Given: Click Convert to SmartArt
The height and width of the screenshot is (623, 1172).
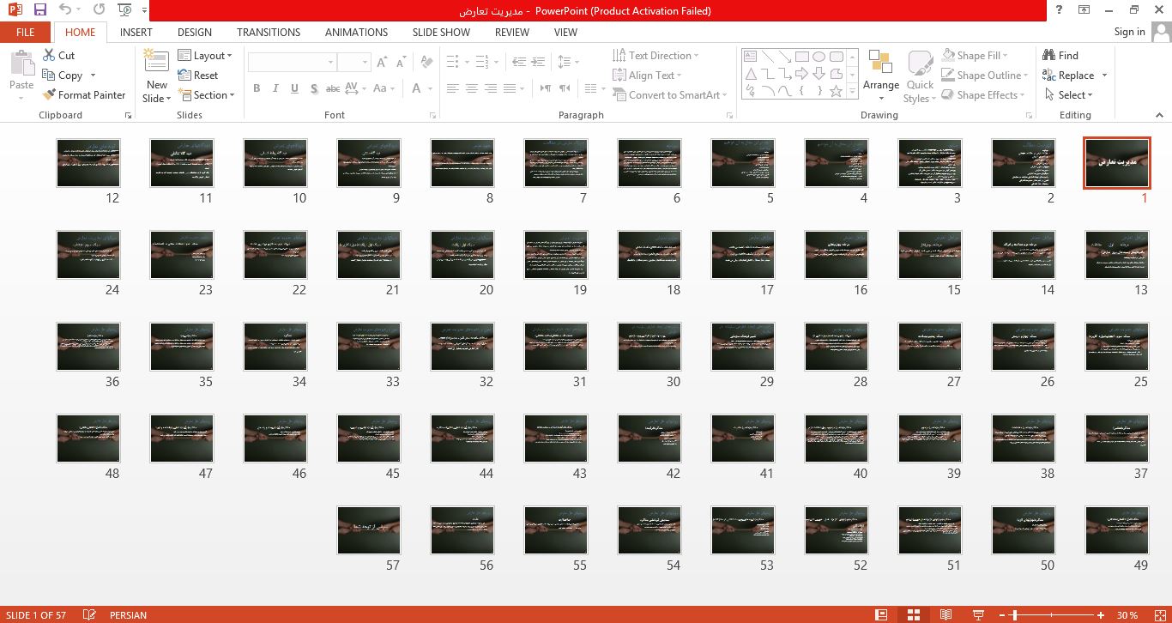Looking at the screenshot, I should [669, 95].
